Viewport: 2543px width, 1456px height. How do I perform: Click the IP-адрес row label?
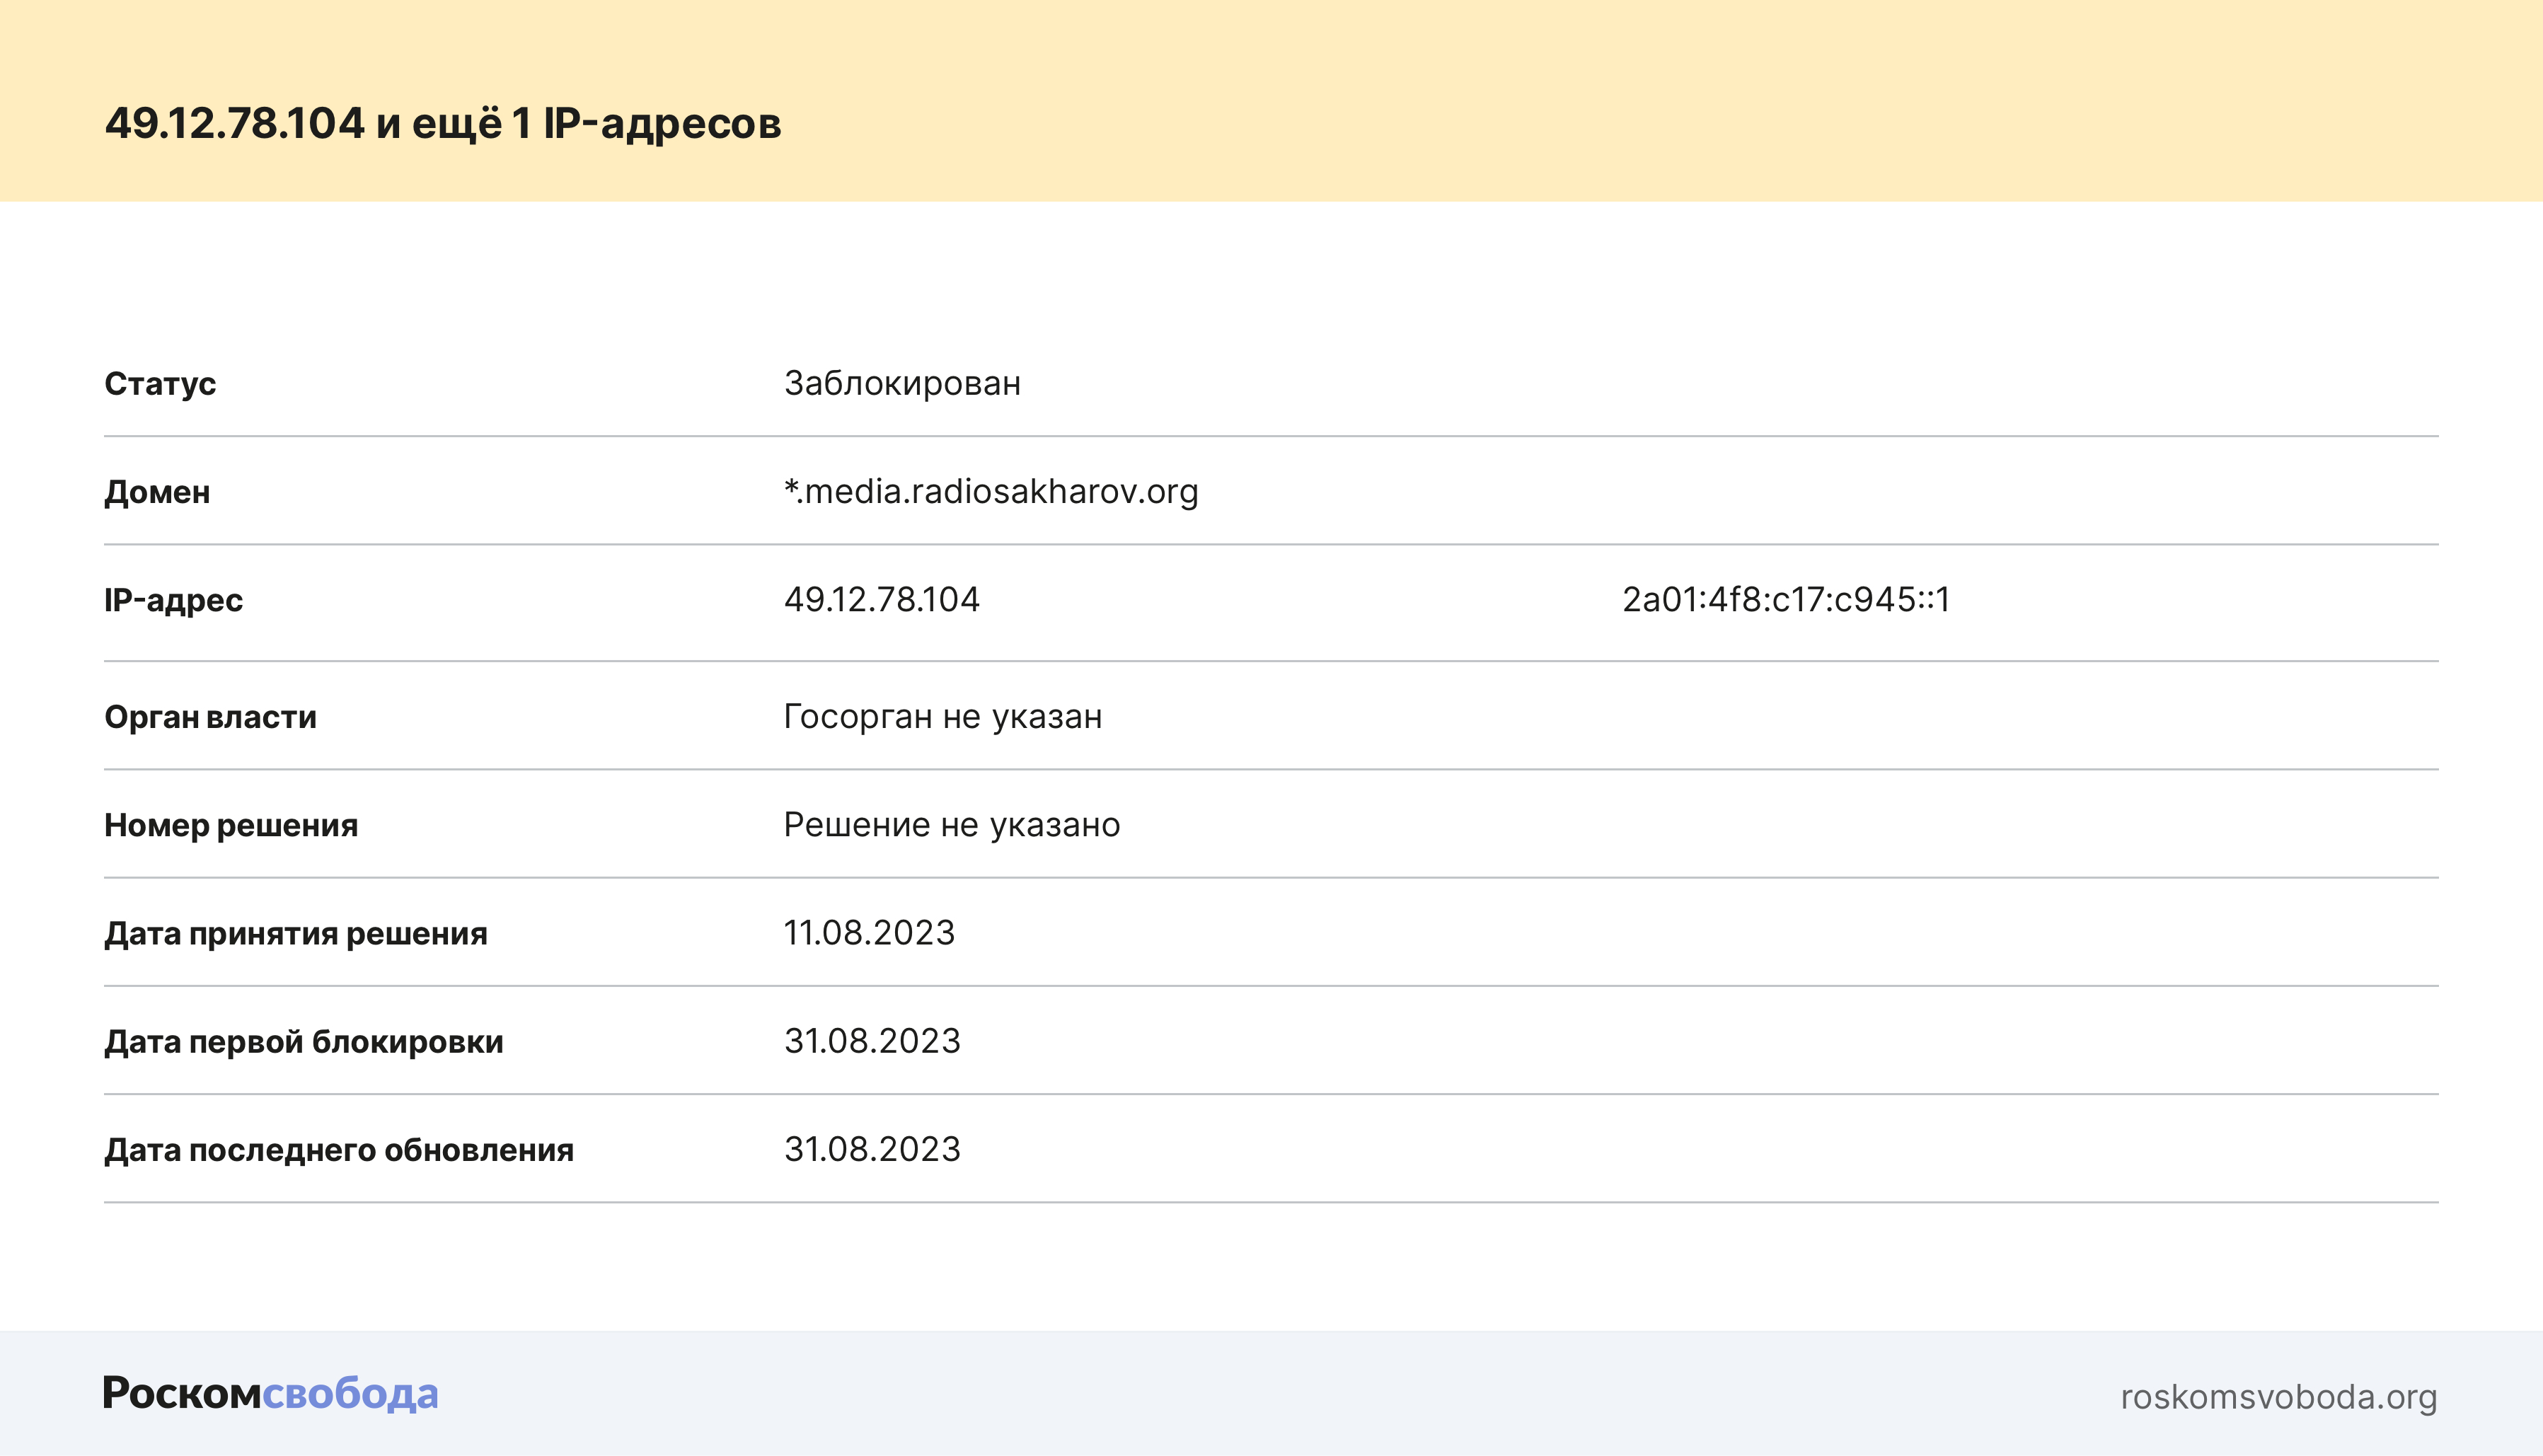click(x=173, y=600)
